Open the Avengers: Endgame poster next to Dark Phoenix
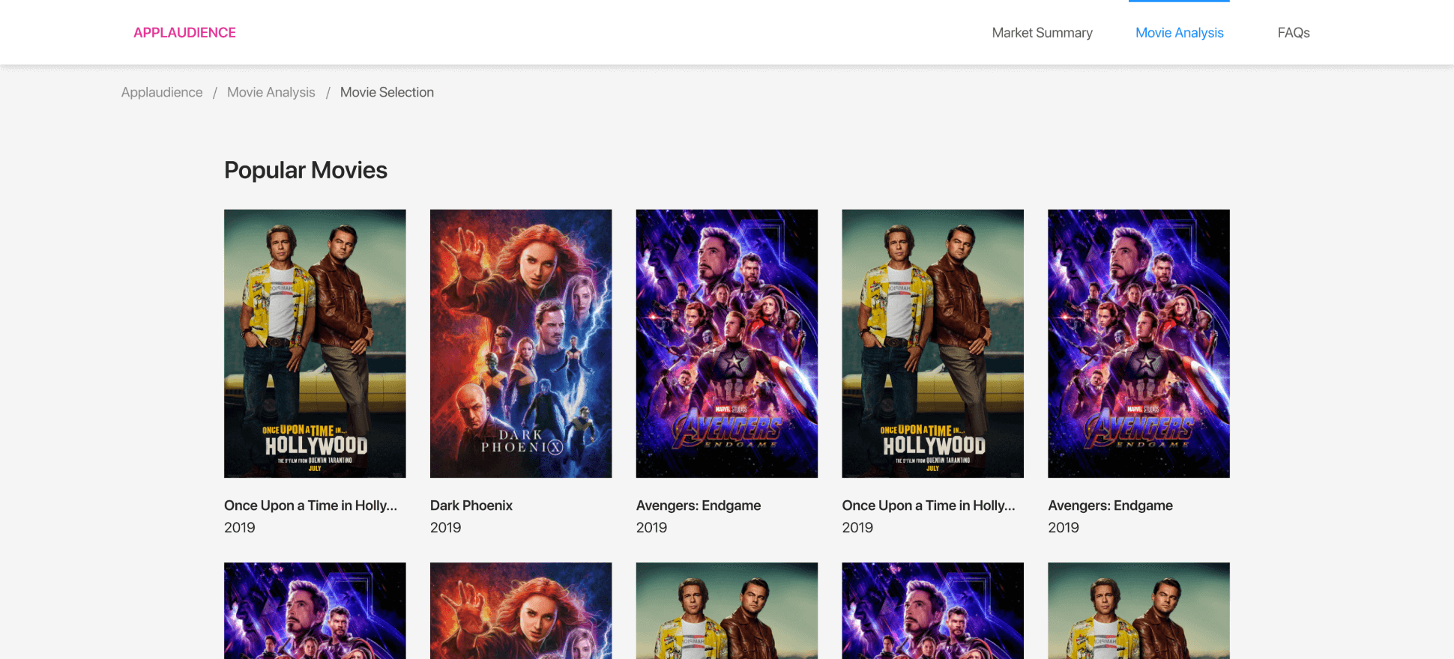Viewport: 1454px width, 659px height. pyautogui.click(x=727, y=344)
